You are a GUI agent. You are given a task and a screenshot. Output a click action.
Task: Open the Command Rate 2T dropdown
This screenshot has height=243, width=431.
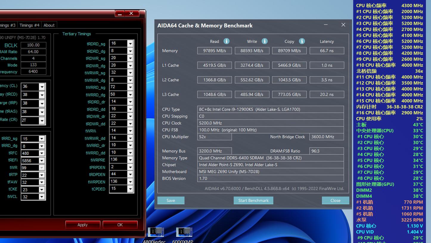coord(42,121)
